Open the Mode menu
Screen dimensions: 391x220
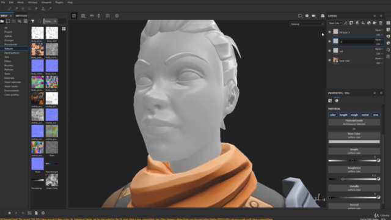(x=20, y=2)
